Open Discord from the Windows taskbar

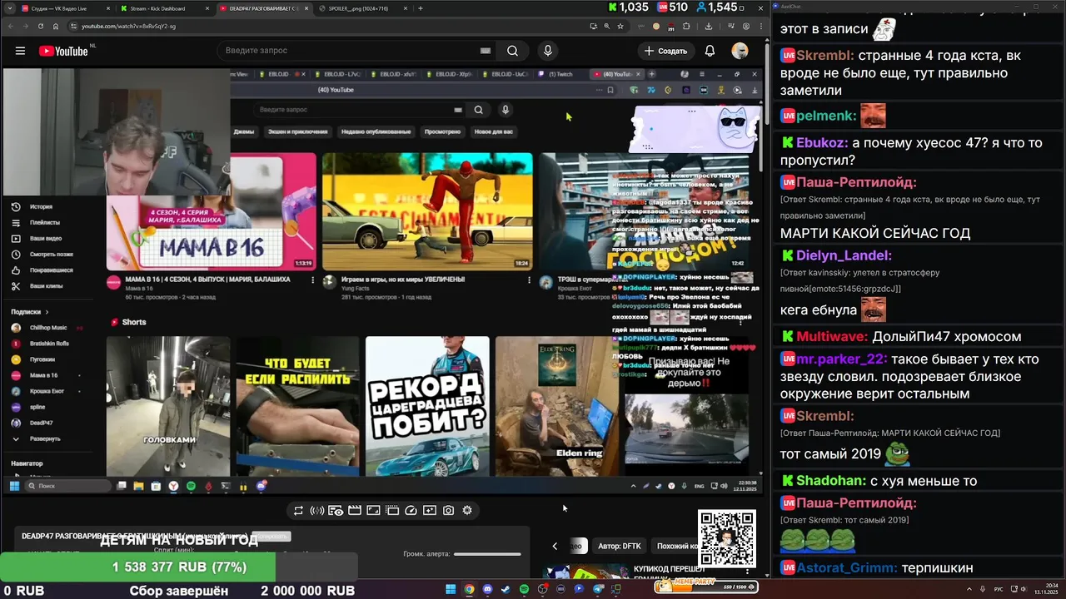tap(487, 589)
